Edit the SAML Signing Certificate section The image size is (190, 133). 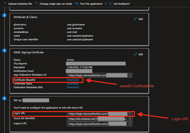pos(138,54)
